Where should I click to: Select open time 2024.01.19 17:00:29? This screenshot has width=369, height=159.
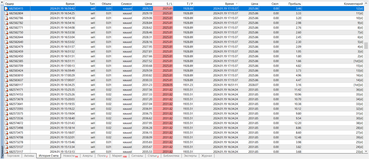pyautogui.click(x=62, y=75)
